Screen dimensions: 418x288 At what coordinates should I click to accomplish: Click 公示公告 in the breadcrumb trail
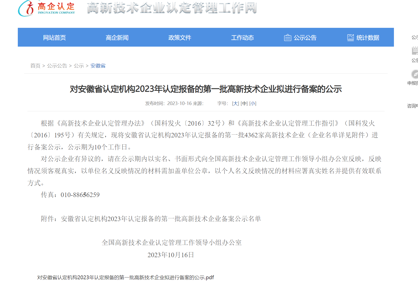click(x=57, y=66)
